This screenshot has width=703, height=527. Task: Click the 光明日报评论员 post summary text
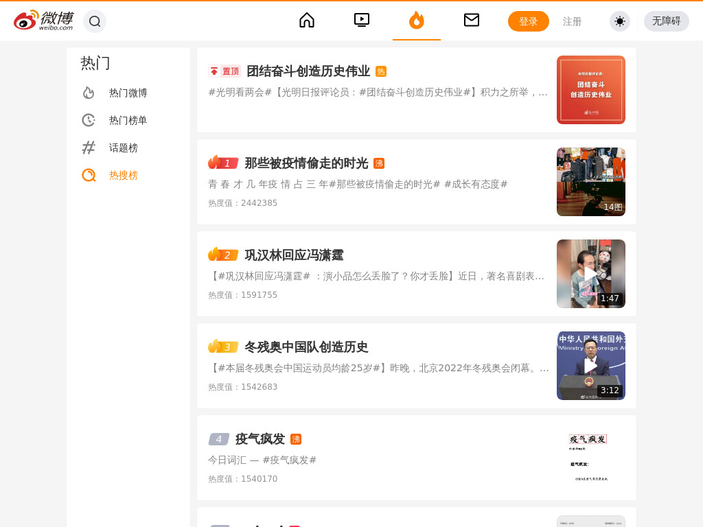tap(378, 93)
